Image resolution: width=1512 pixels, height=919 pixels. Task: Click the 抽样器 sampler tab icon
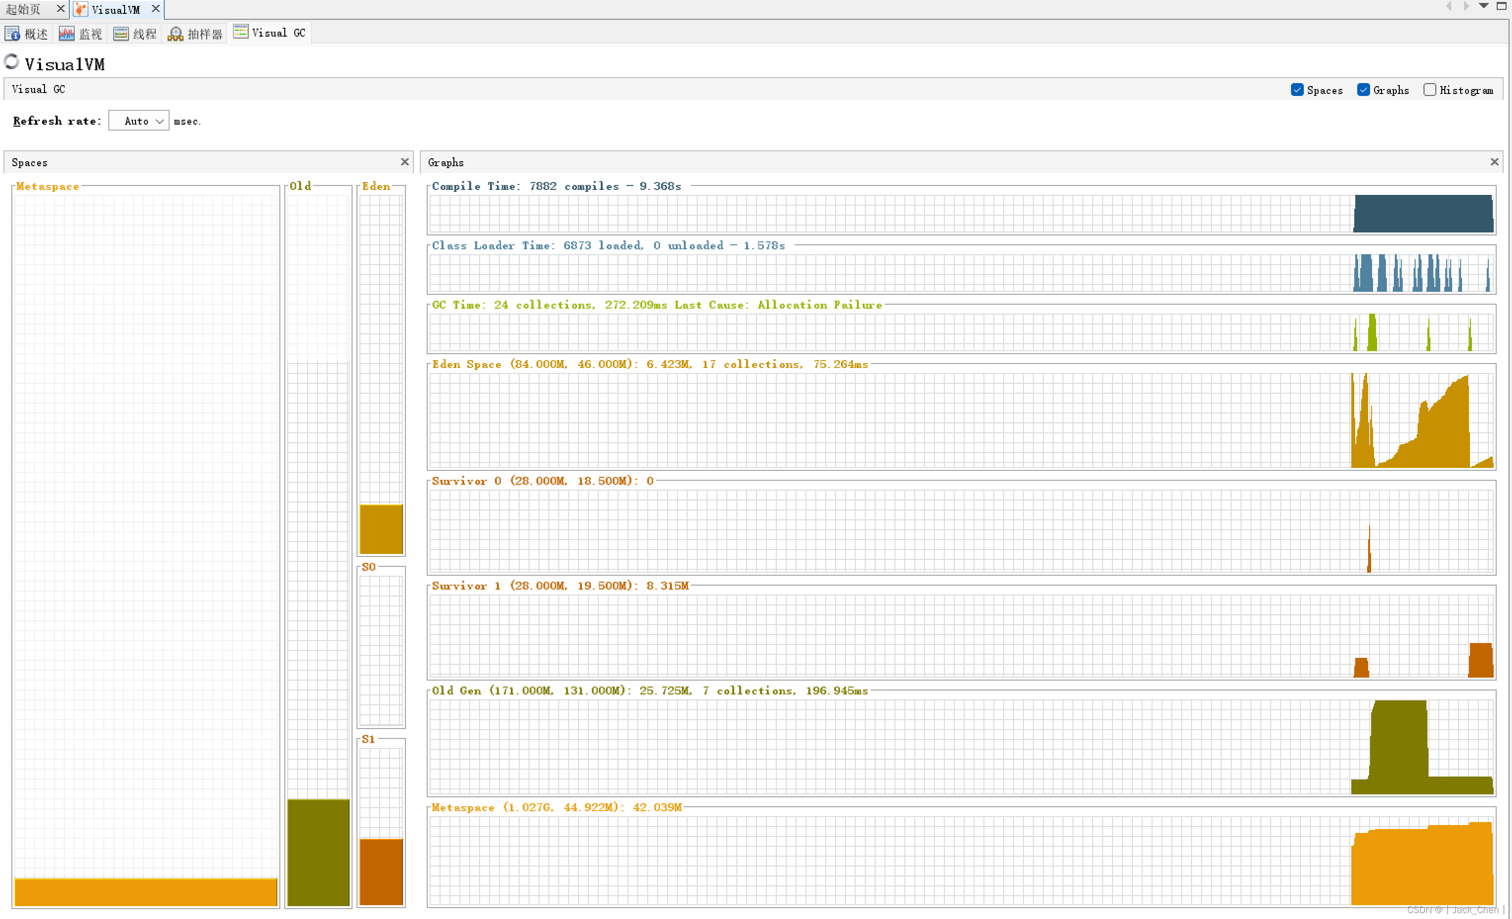pyautogui.click(x=176, y=33)
